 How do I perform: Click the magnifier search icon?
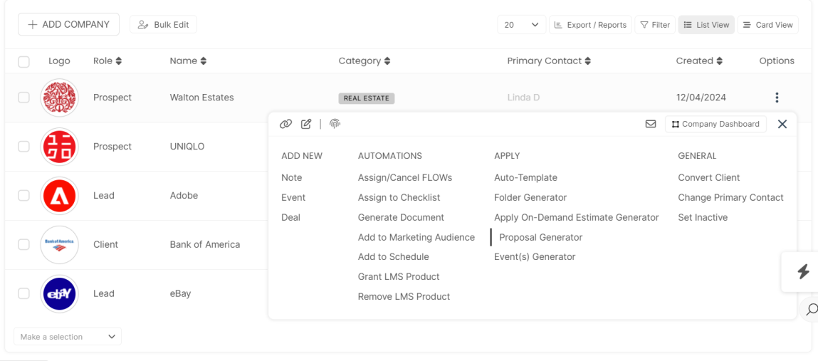(811, 309)
